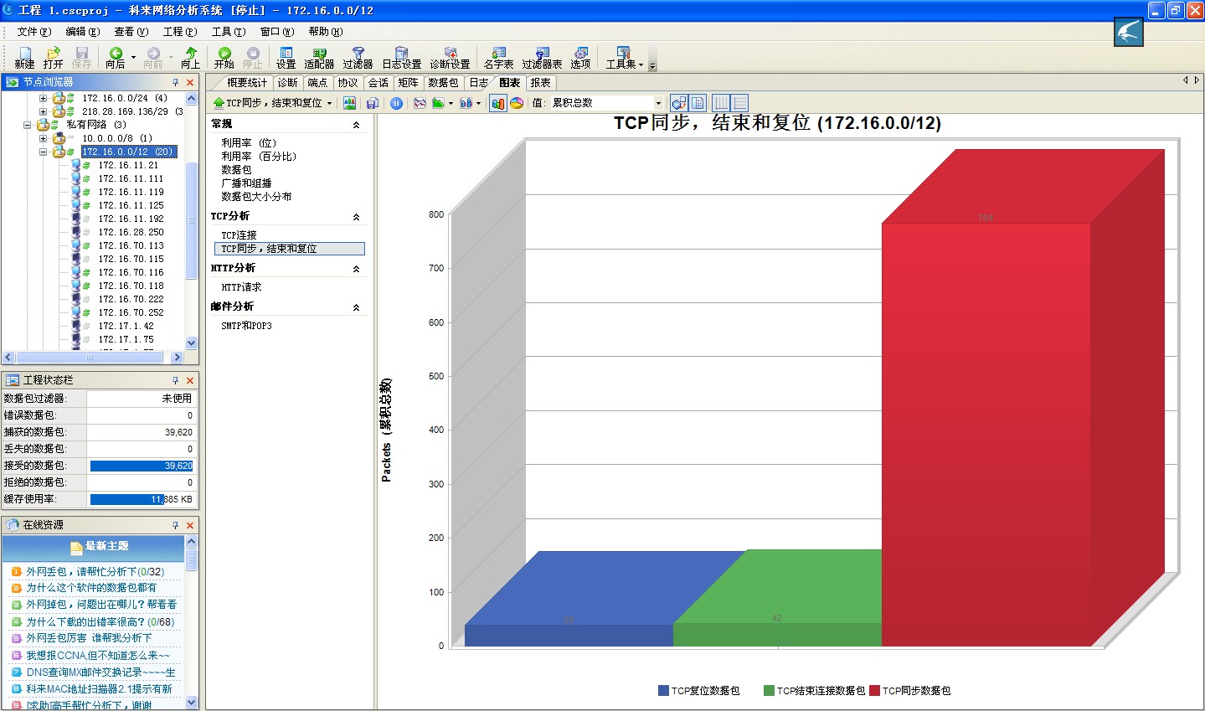Click the save chart disk icon

[x=373, y=103]
